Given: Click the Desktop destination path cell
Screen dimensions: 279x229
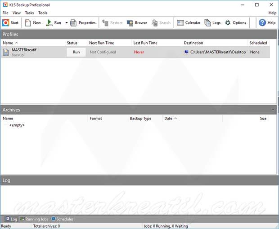Looking at the screenshot, I should 218,52.
